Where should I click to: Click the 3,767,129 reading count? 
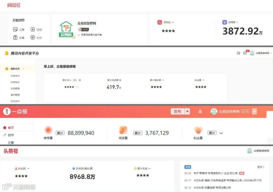[157, 133]
